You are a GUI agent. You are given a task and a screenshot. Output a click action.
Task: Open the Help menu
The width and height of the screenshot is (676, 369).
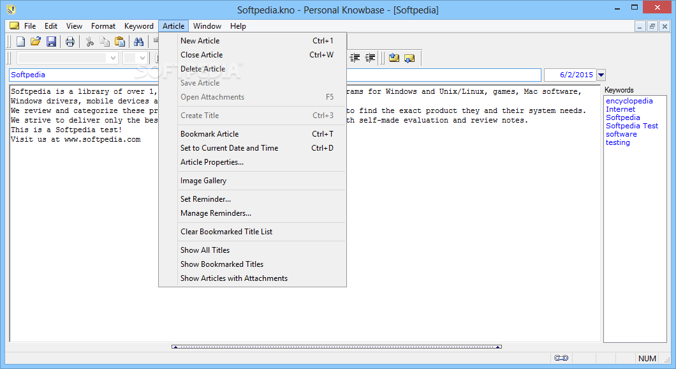(238, 26)
